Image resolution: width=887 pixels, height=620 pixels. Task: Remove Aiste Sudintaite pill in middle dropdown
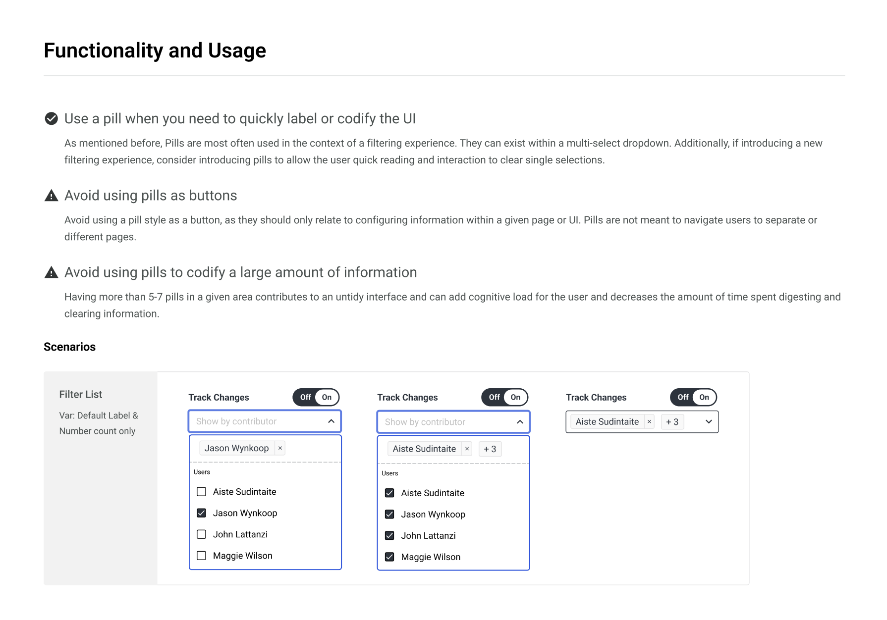coord(467,449)
